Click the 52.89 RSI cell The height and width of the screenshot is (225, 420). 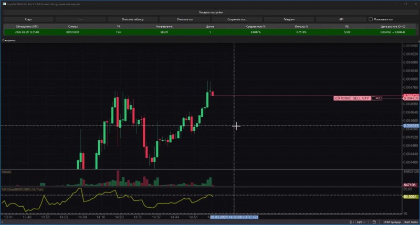[x=347, y=32]
